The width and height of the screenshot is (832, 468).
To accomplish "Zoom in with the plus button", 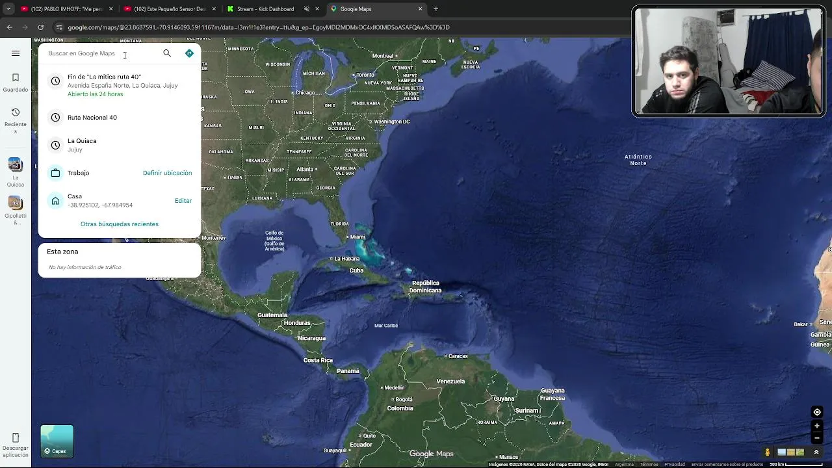I will pyautogui.click(x=817, y=426).
